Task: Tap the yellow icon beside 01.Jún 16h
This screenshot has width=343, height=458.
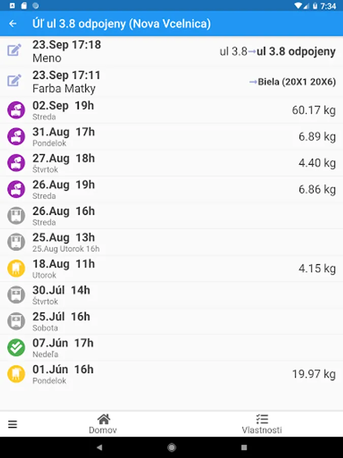Action: pos(16,375)
